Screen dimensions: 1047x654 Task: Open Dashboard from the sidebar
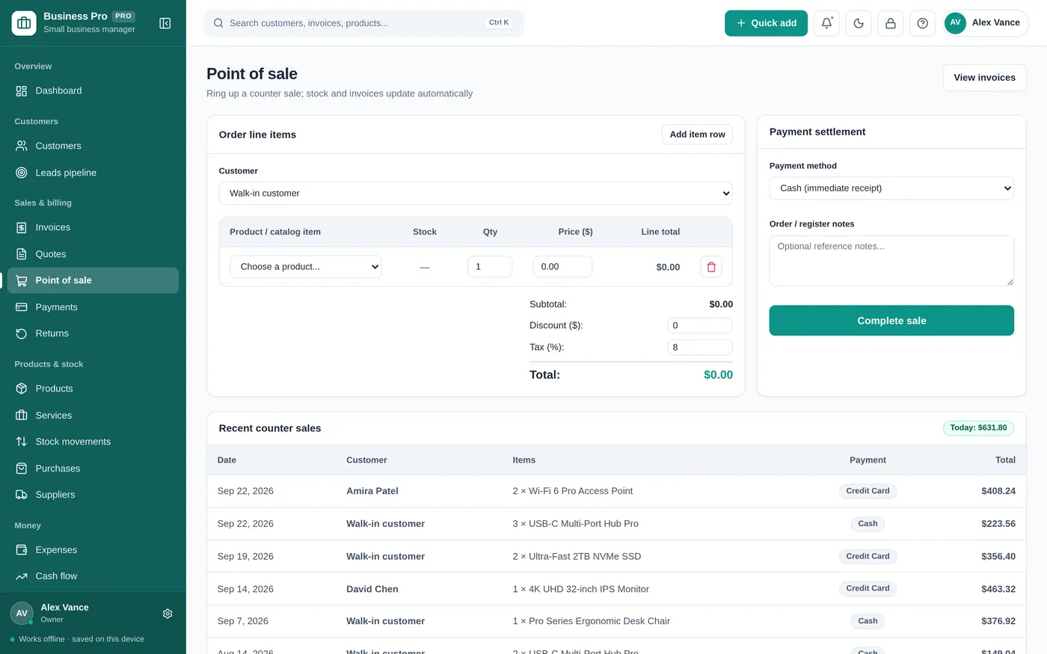pyautogui.click(x=93, y=90)
